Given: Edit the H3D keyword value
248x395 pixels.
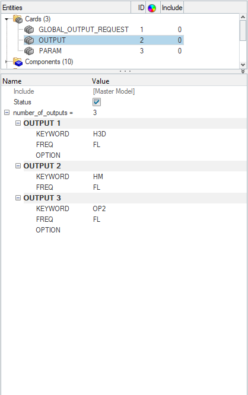Looking at the screenshot, I should (x=99, y=134).
